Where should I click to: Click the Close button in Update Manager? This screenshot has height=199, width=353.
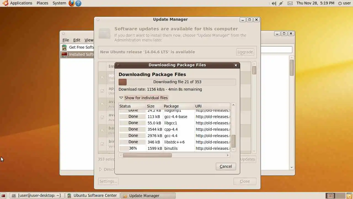click(245, 181)
